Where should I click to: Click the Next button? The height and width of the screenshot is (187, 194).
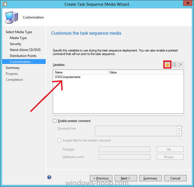[x=126, y=178]
